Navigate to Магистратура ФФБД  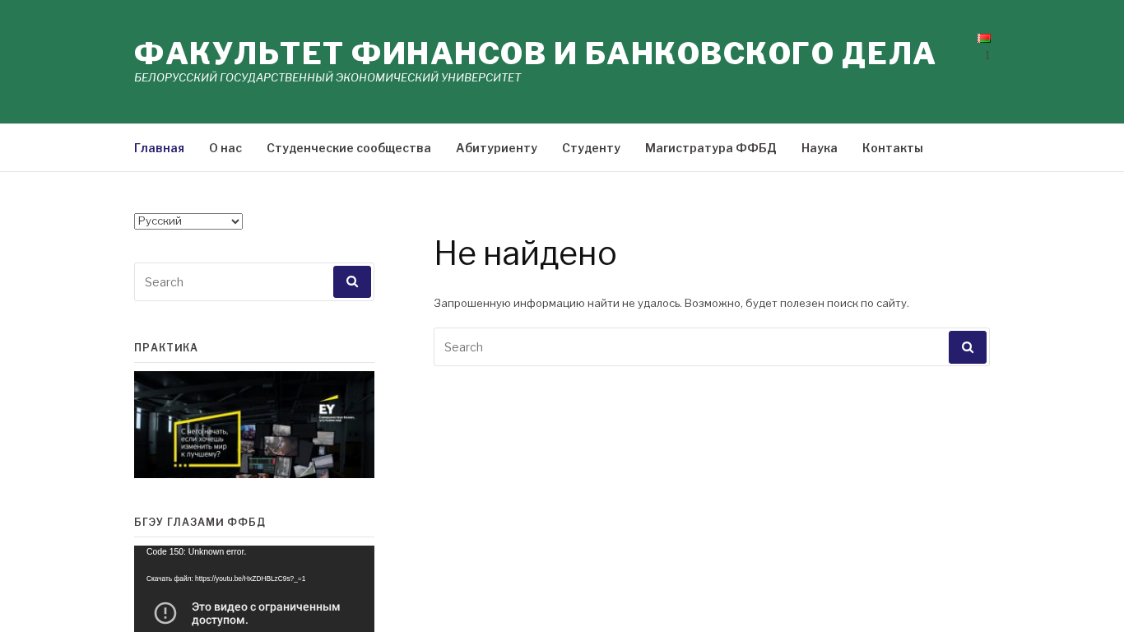(710, 148)
